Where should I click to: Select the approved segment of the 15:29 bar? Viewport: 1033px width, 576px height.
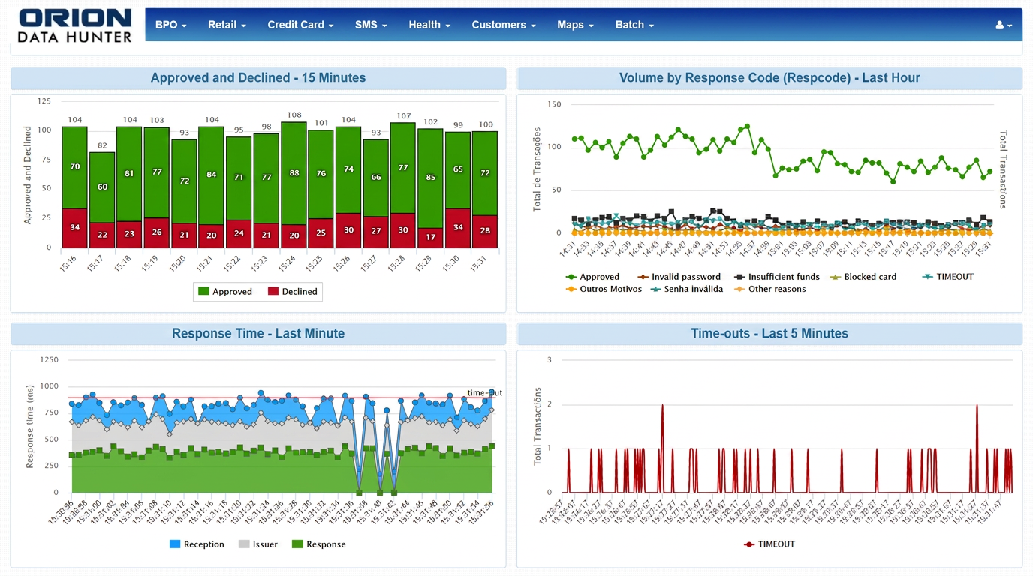tap(430, 178)
